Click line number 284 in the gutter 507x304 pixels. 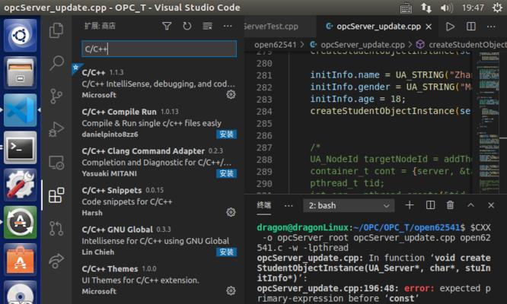(264, 111)
